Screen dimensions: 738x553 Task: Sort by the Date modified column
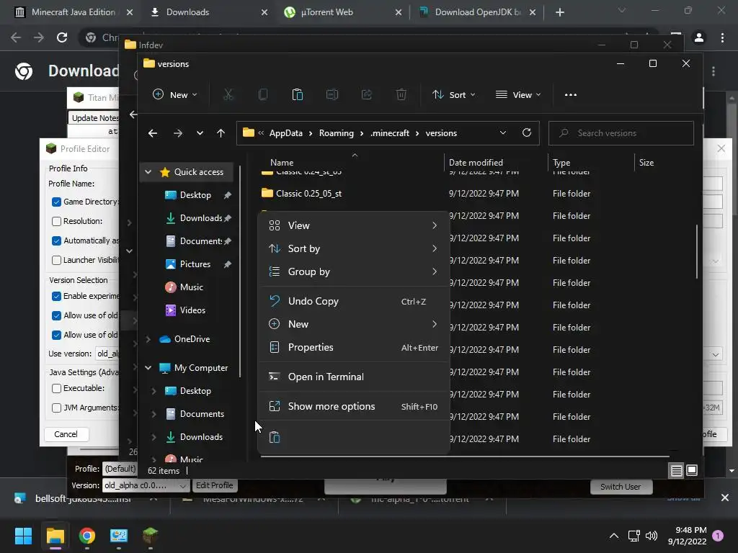point(476,163)
